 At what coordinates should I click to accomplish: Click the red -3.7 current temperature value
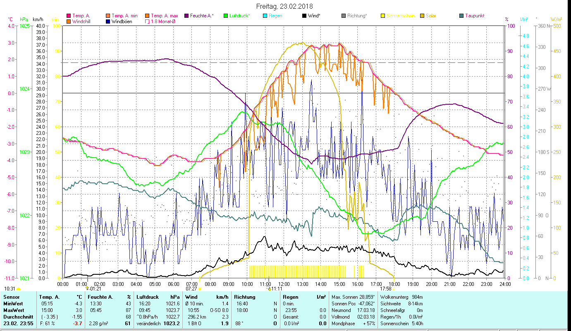[x=77, y=324]
